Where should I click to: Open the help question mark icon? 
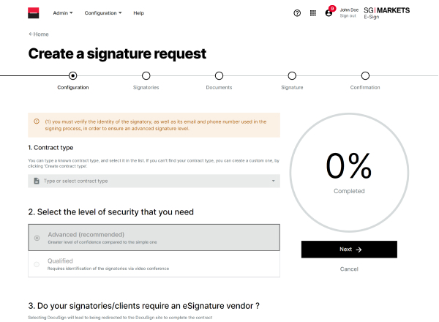click(x=297, y=13)
